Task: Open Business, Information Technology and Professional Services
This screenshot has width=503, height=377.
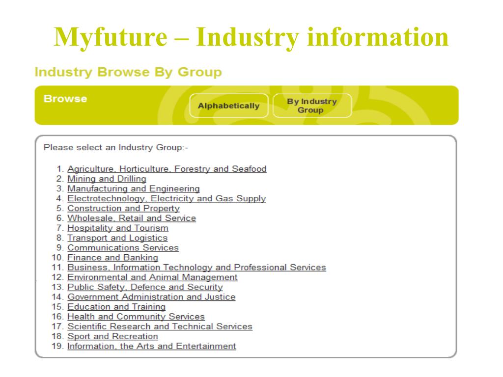Action: click(196, 268)
